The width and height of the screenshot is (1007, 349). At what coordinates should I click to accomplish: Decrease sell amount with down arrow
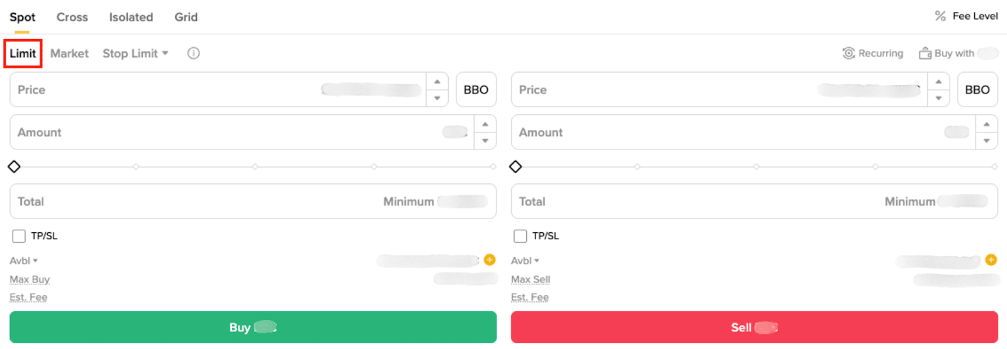point(986,141)
